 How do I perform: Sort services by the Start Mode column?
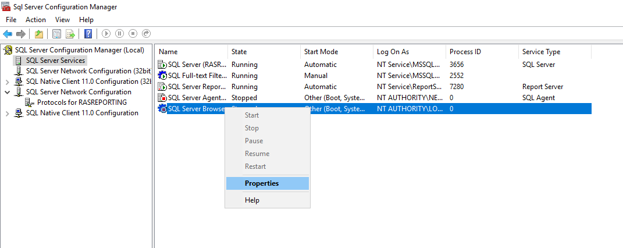click(321, 52)
